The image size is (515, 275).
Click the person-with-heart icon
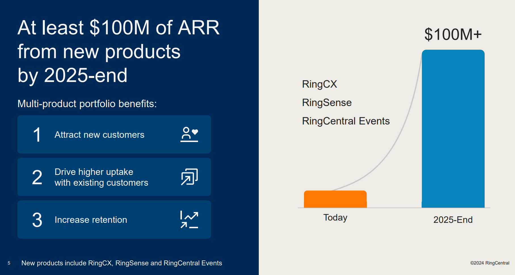(x=189, y=134)
